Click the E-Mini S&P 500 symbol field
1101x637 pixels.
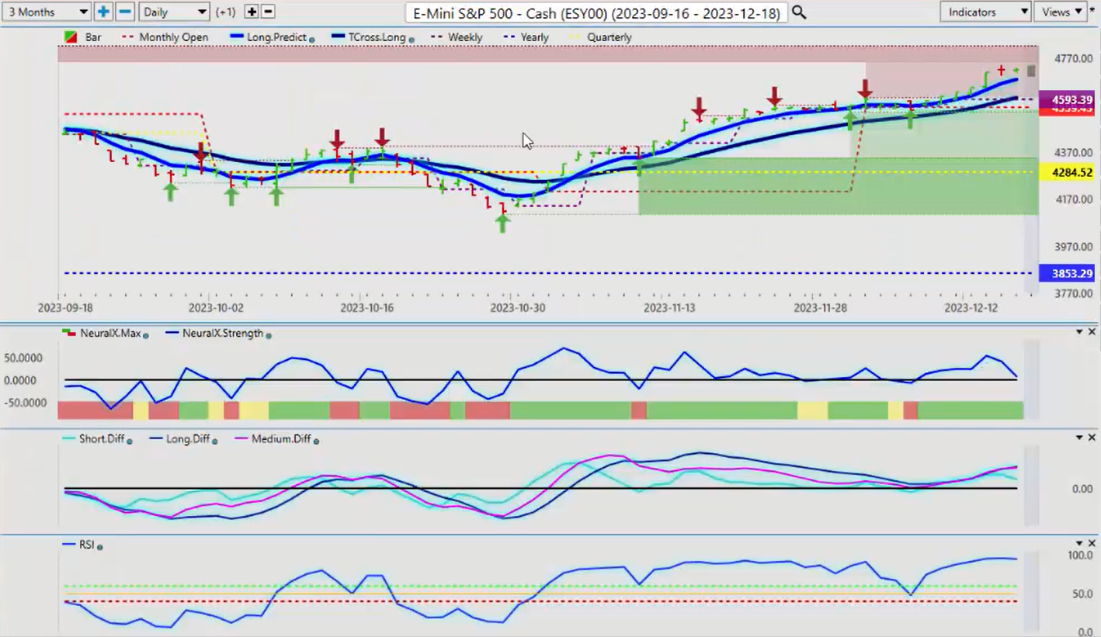pyautogui.click(x=596, y=12)
